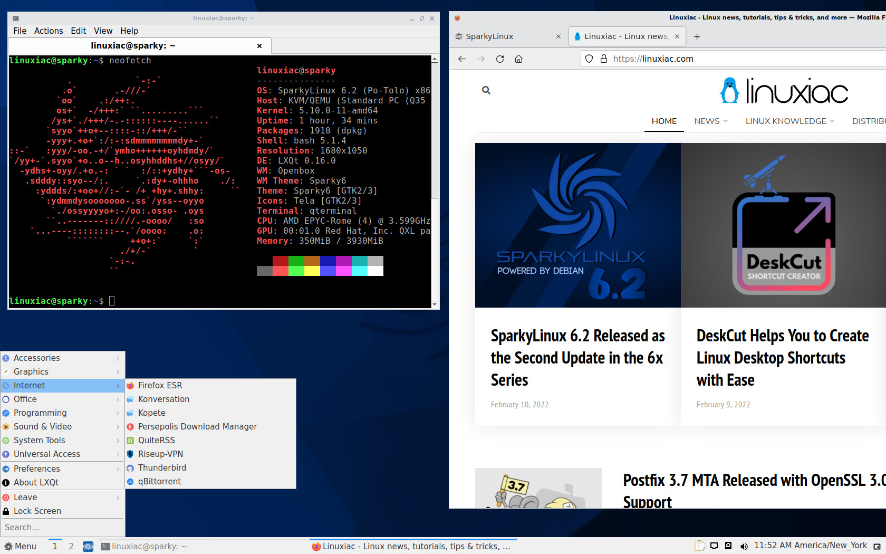Open terminal View menu
The height and width of the screenshot is (554, 886).
pyautogui.click(x=103, y=31)
